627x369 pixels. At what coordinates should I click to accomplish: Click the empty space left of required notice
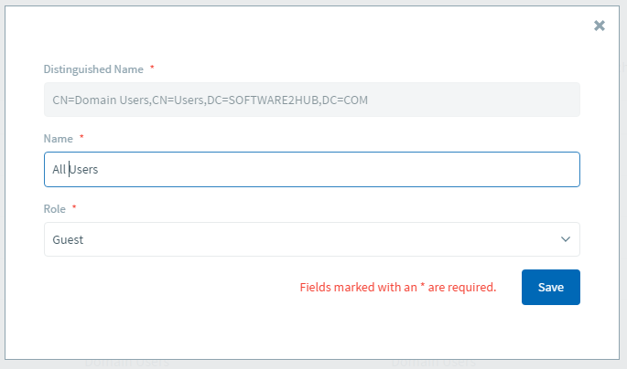(x=165, y=287)
